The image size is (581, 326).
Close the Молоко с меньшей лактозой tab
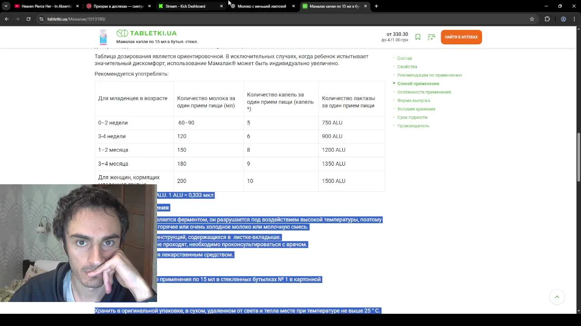[x=293, y=6]
